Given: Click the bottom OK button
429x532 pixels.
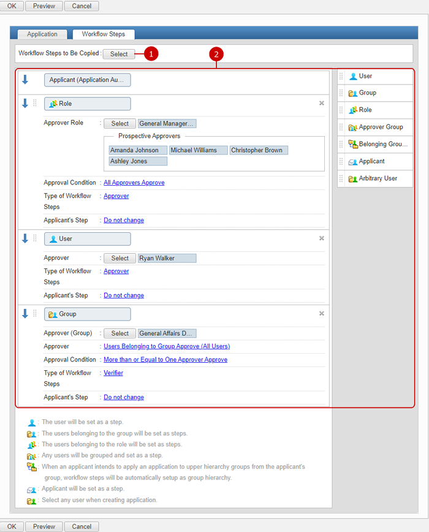Looking at the screenshot, I should (12, 526).
